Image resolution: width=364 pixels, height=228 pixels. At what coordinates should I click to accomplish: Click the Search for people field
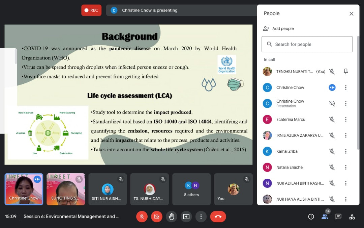coord(307,44)
